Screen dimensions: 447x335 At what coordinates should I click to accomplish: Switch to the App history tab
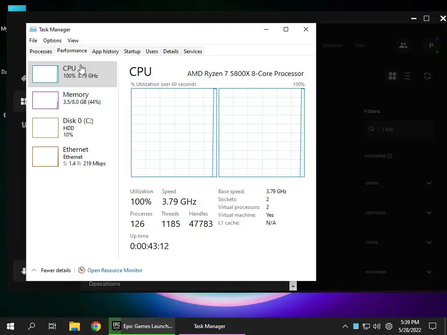click(105, 51)
